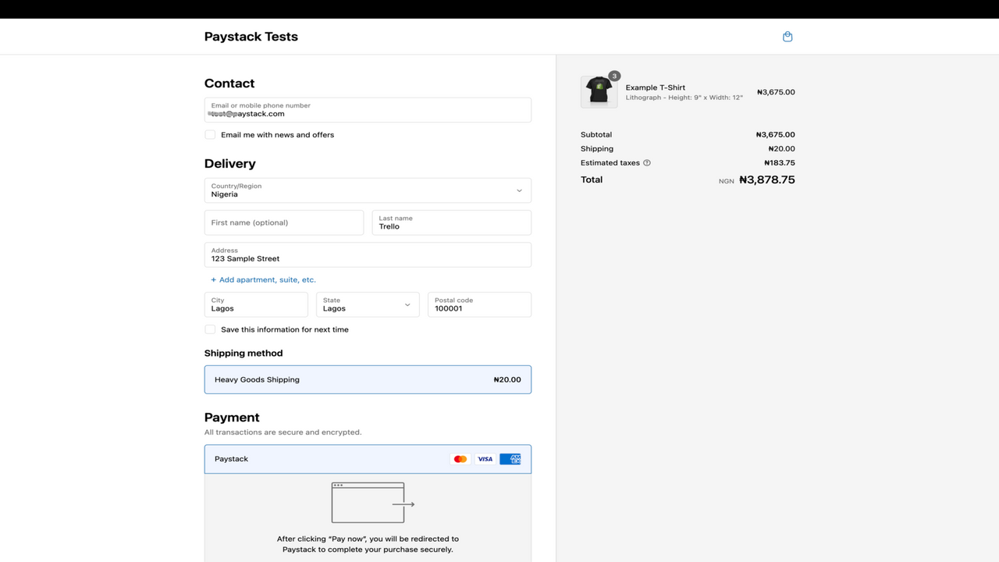Click the ₦183.75 estimated taxes value
The image size is (999, 562).
coord(779,163)
